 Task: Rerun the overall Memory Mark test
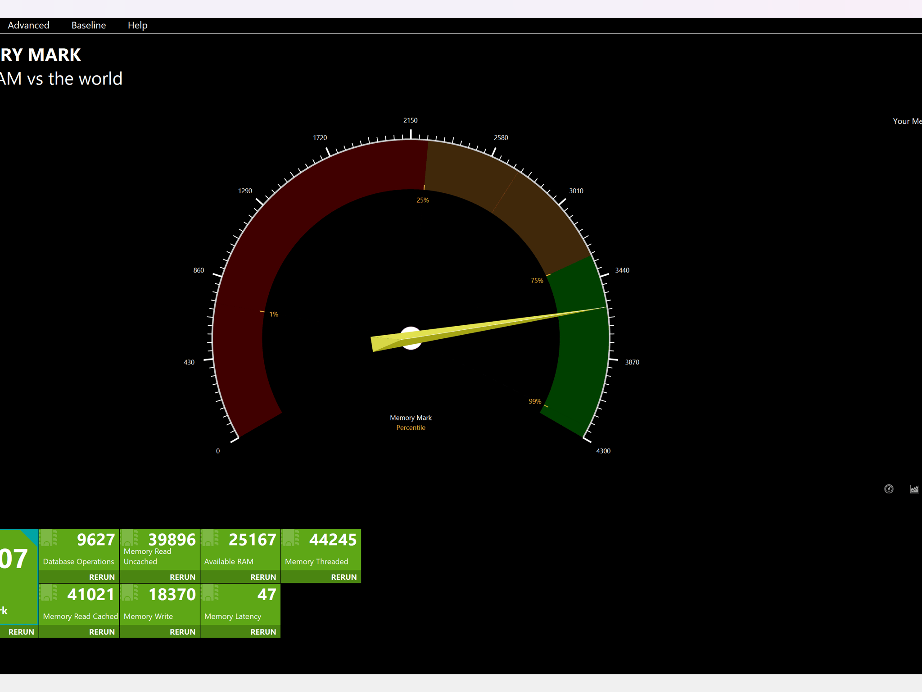pos(21,632)
